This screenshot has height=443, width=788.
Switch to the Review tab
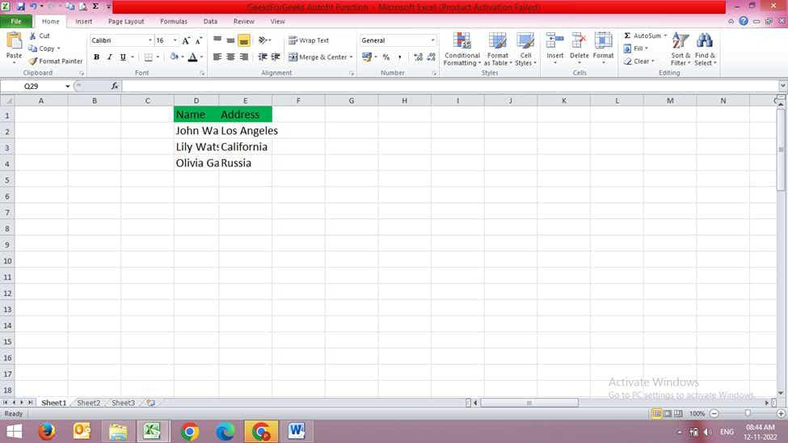(x=244, y=21)
